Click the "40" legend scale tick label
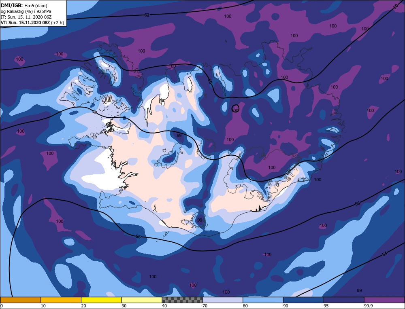 click(164, 306)
